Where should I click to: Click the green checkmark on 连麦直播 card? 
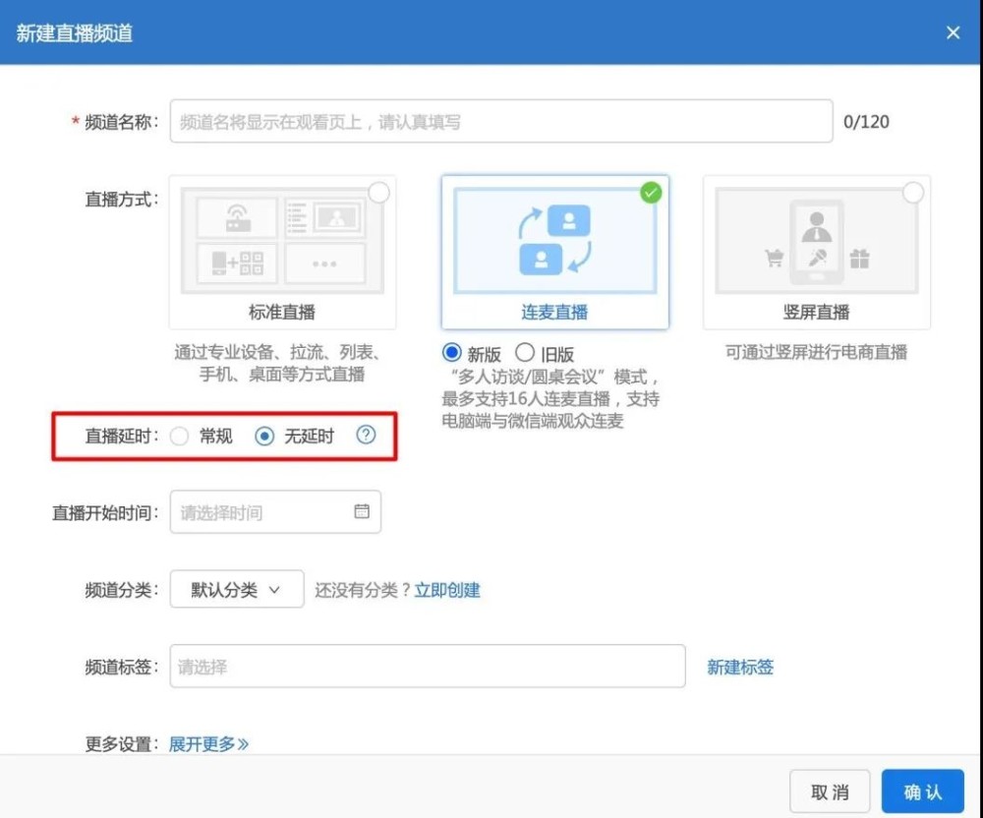tap(651, 193)
